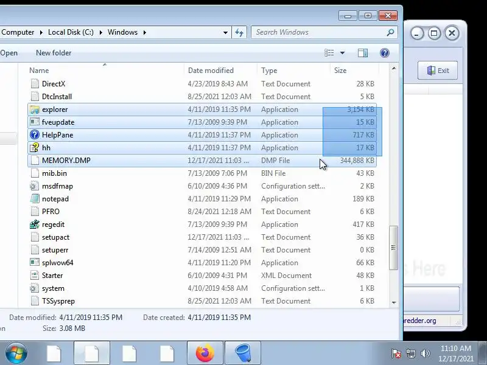
Task: Click the refresh button beside address bar
Action: [x=239, y=32]
